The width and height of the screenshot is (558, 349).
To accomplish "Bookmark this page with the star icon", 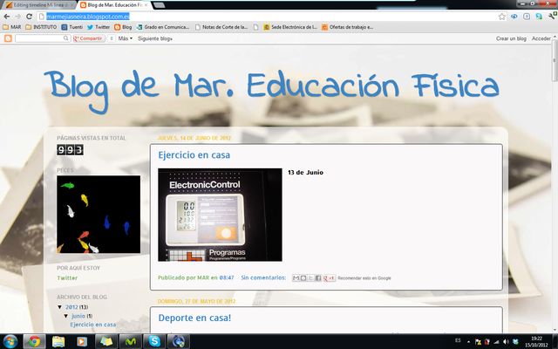I will [x=502, y=17].
